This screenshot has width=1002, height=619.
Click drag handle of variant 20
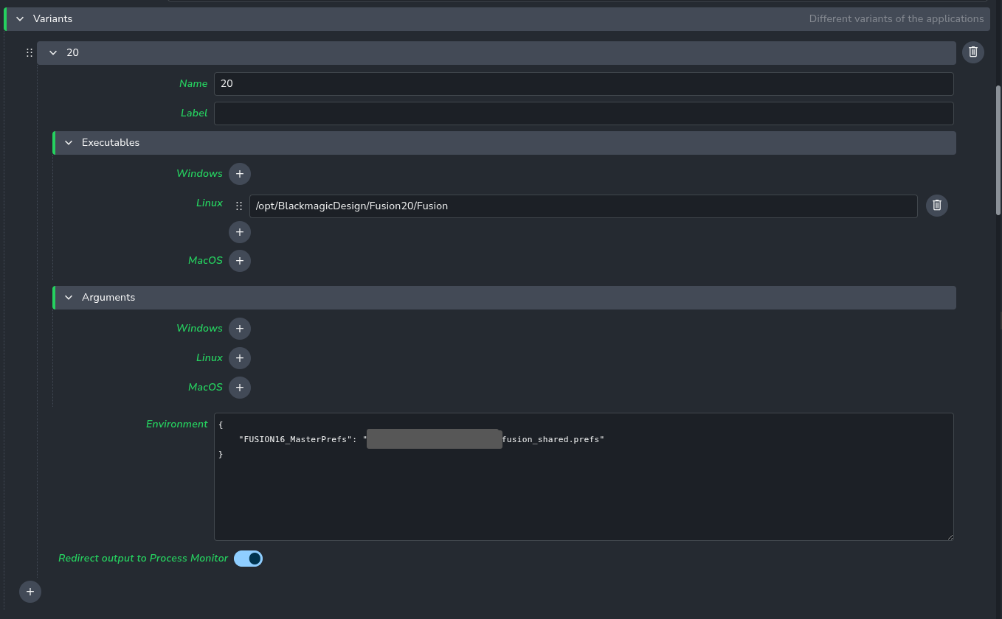click(30, 53)
